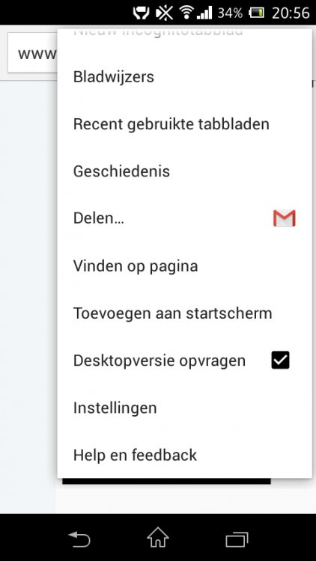Uncheck the Desktopversie opvragen checkbox
Screen dimensions: 316x561
click(280, 360)
